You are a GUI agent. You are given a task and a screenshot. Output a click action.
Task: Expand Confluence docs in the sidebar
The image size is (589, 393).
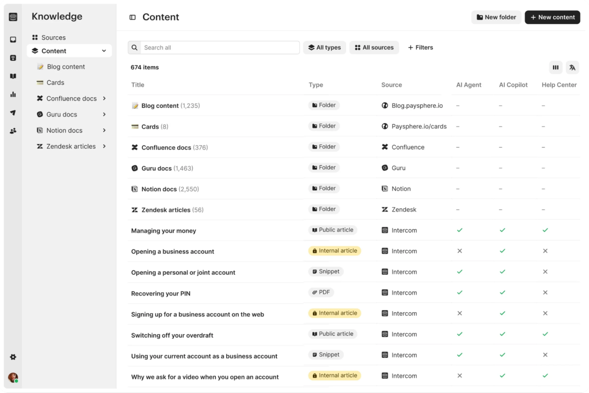click(x=104, y=98)
